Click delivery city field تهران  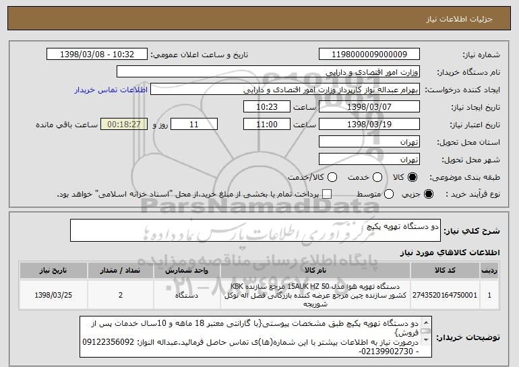[x=369, y=160]
